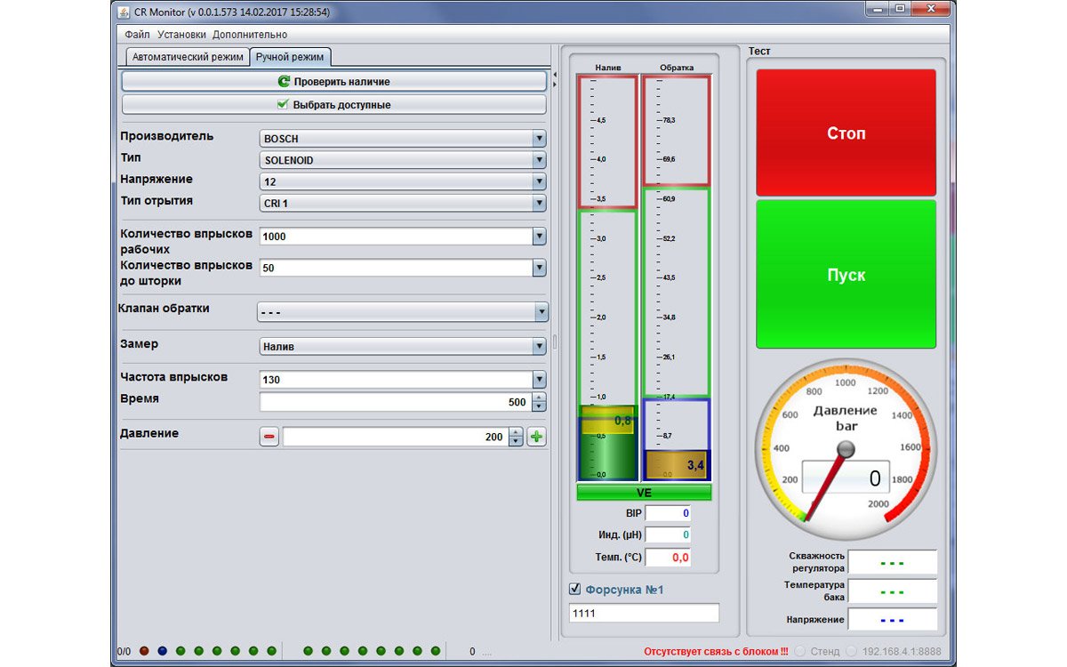Open the Производитель dropdown showing BOSCH
The width and height of the screenshot is (1067, 667).
(x=403, y=139)
